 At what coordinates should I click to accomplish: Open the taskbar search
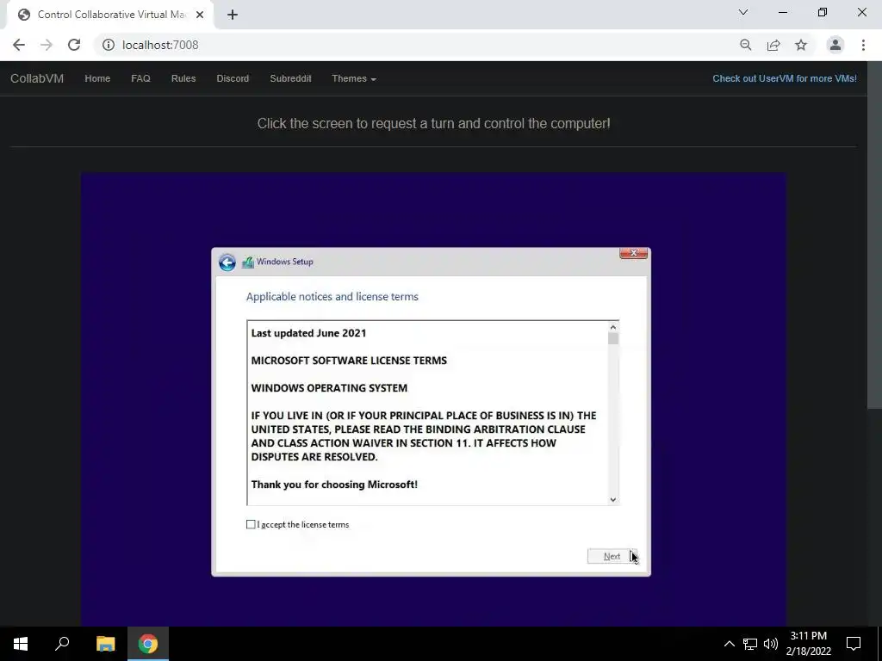pos(62,644)
